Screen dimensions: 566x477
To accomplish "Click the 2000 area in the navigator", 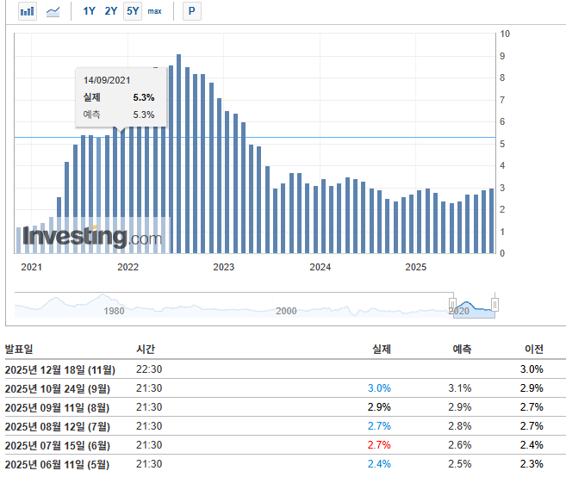I will pyautogui.click(x=285, y=310).
